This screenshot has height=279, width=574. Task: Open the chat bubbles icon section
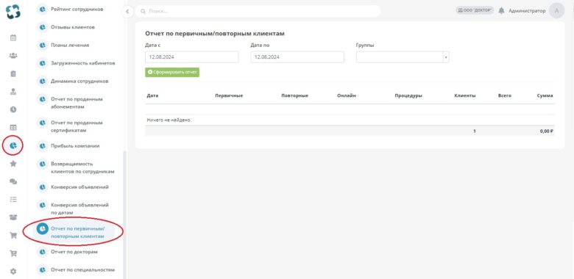click(x=13, y=181)
